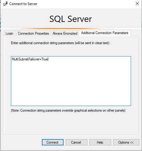Switch to the Login tab

click(10, 33)
